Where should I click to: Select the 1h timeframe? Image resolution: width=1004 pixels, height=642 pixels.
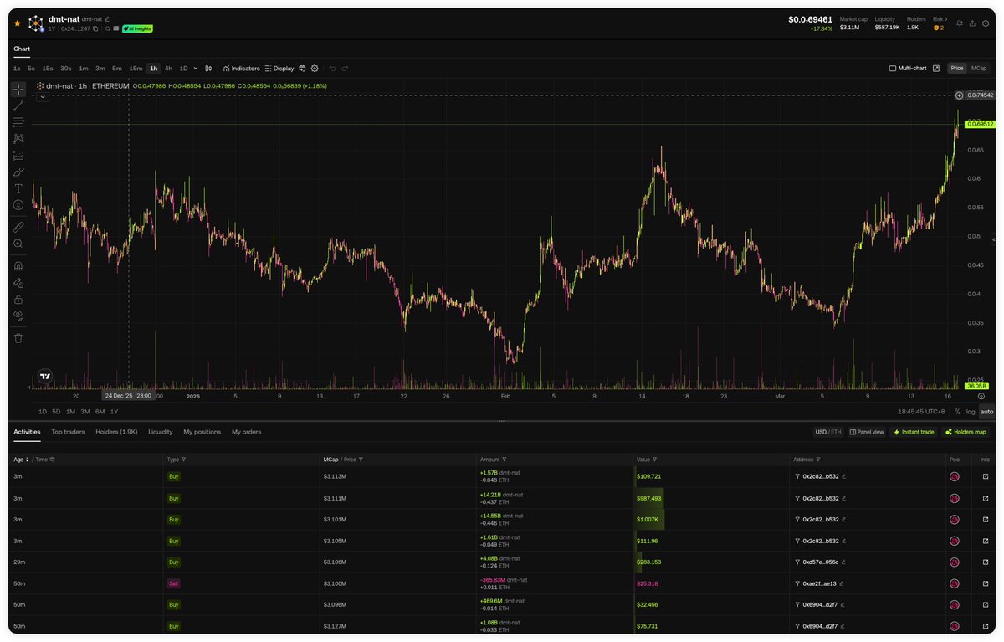click(x=153, y=69)
